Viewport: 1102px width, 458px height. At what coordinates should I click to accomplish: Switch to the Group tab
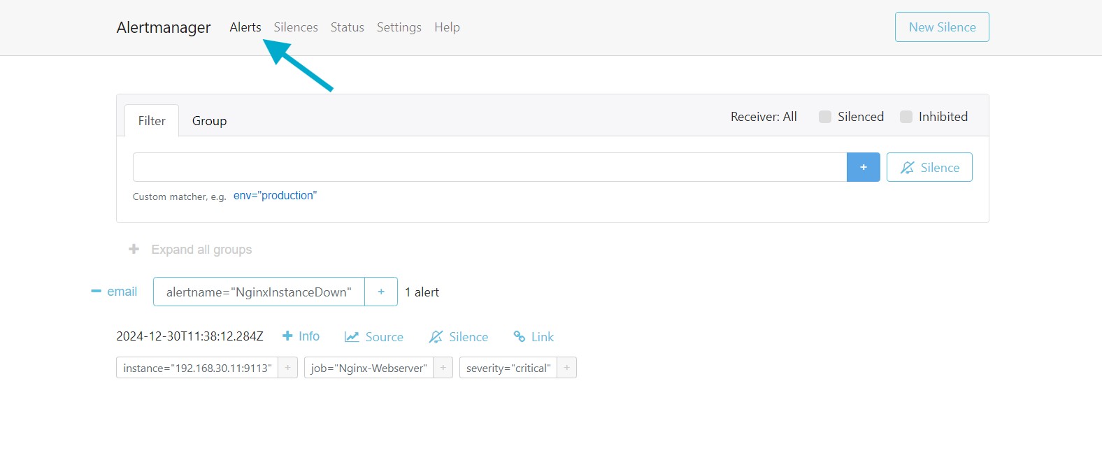coord(209,121)
